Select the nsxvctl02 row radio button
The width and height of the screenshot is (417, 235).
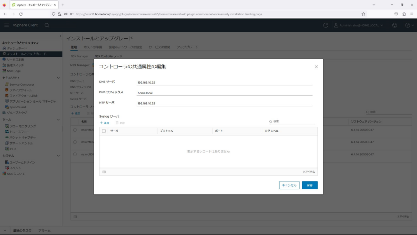75,142
